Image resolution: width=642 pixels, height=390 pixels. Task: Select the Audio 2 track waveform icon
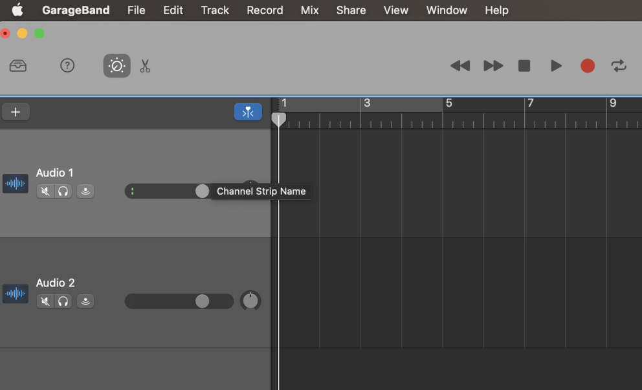[x=16, y=294]
